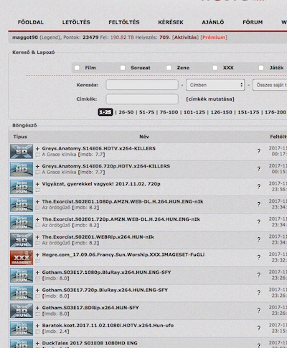Viewport: 287px width, 348px height.
Task: Go to results page 26-50
Action: (x=126, y=112)
